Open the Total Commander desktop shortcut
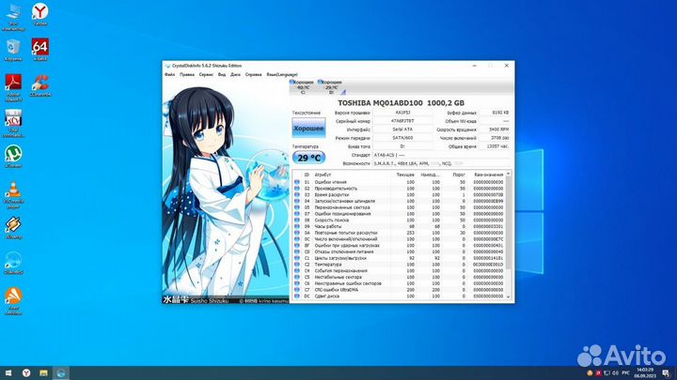This screenshot has height=380, width=677. tap(13, 123)
